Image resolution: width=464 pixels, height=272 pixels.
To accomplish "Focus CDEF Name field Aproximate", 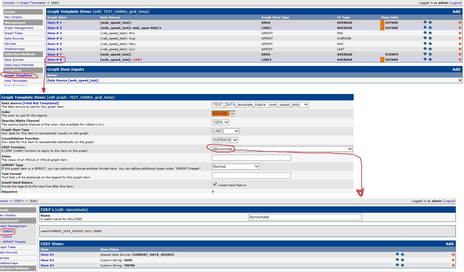I will pyautogui.click(x=305, y=217).
